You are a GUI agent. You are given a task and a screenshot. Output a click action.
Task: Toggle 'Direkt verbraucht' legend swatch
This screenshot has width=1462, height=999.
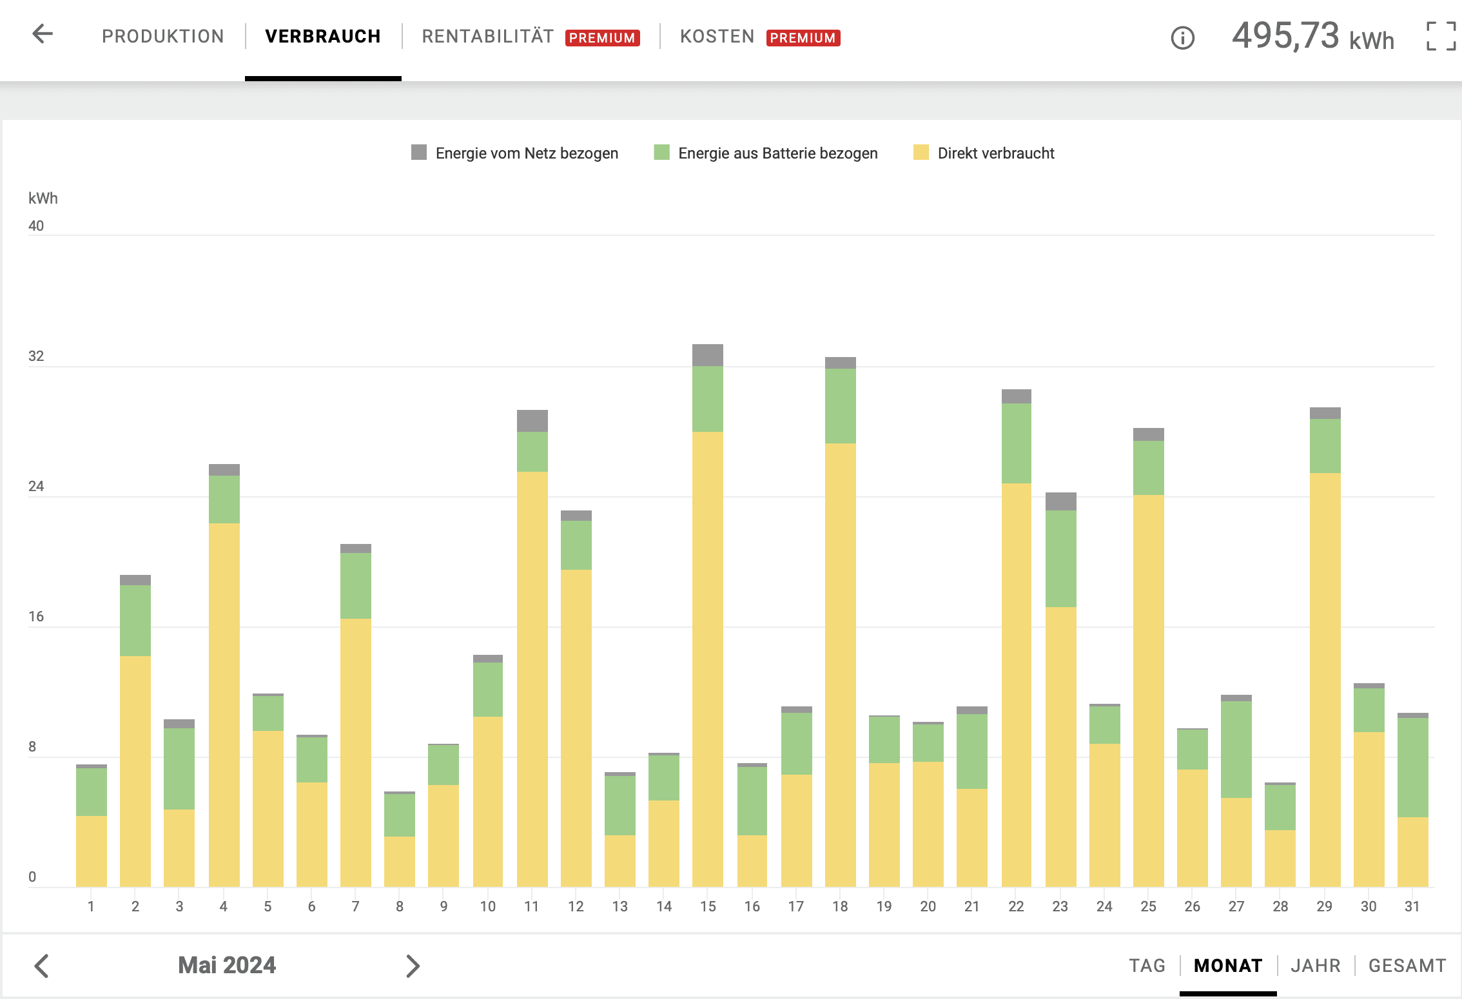tap(921, 152)
